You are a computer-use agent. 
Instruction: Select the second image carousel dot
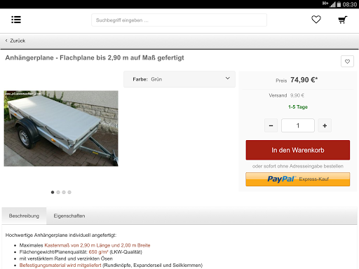pos(58,192)
